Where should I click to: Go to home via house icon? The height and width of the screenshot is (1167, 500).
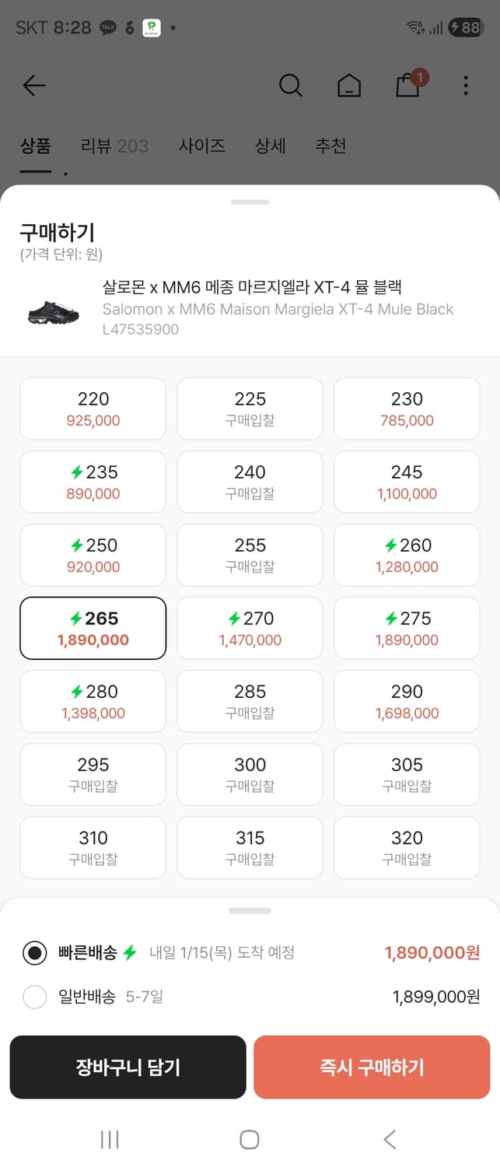[348, 86]
